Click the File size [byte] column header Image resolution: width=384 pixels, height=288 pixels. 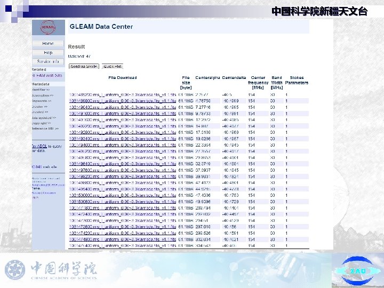pyautogui.click(x=186, y=83)
